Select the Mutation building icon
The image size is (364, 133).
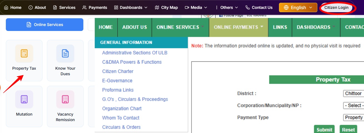24,99
